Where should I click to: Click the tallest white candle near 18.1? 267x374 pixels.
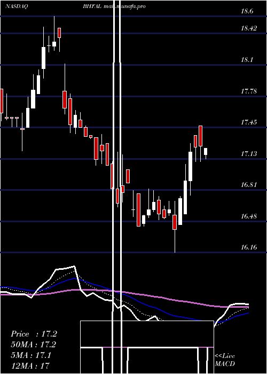[x=43, y=58]
